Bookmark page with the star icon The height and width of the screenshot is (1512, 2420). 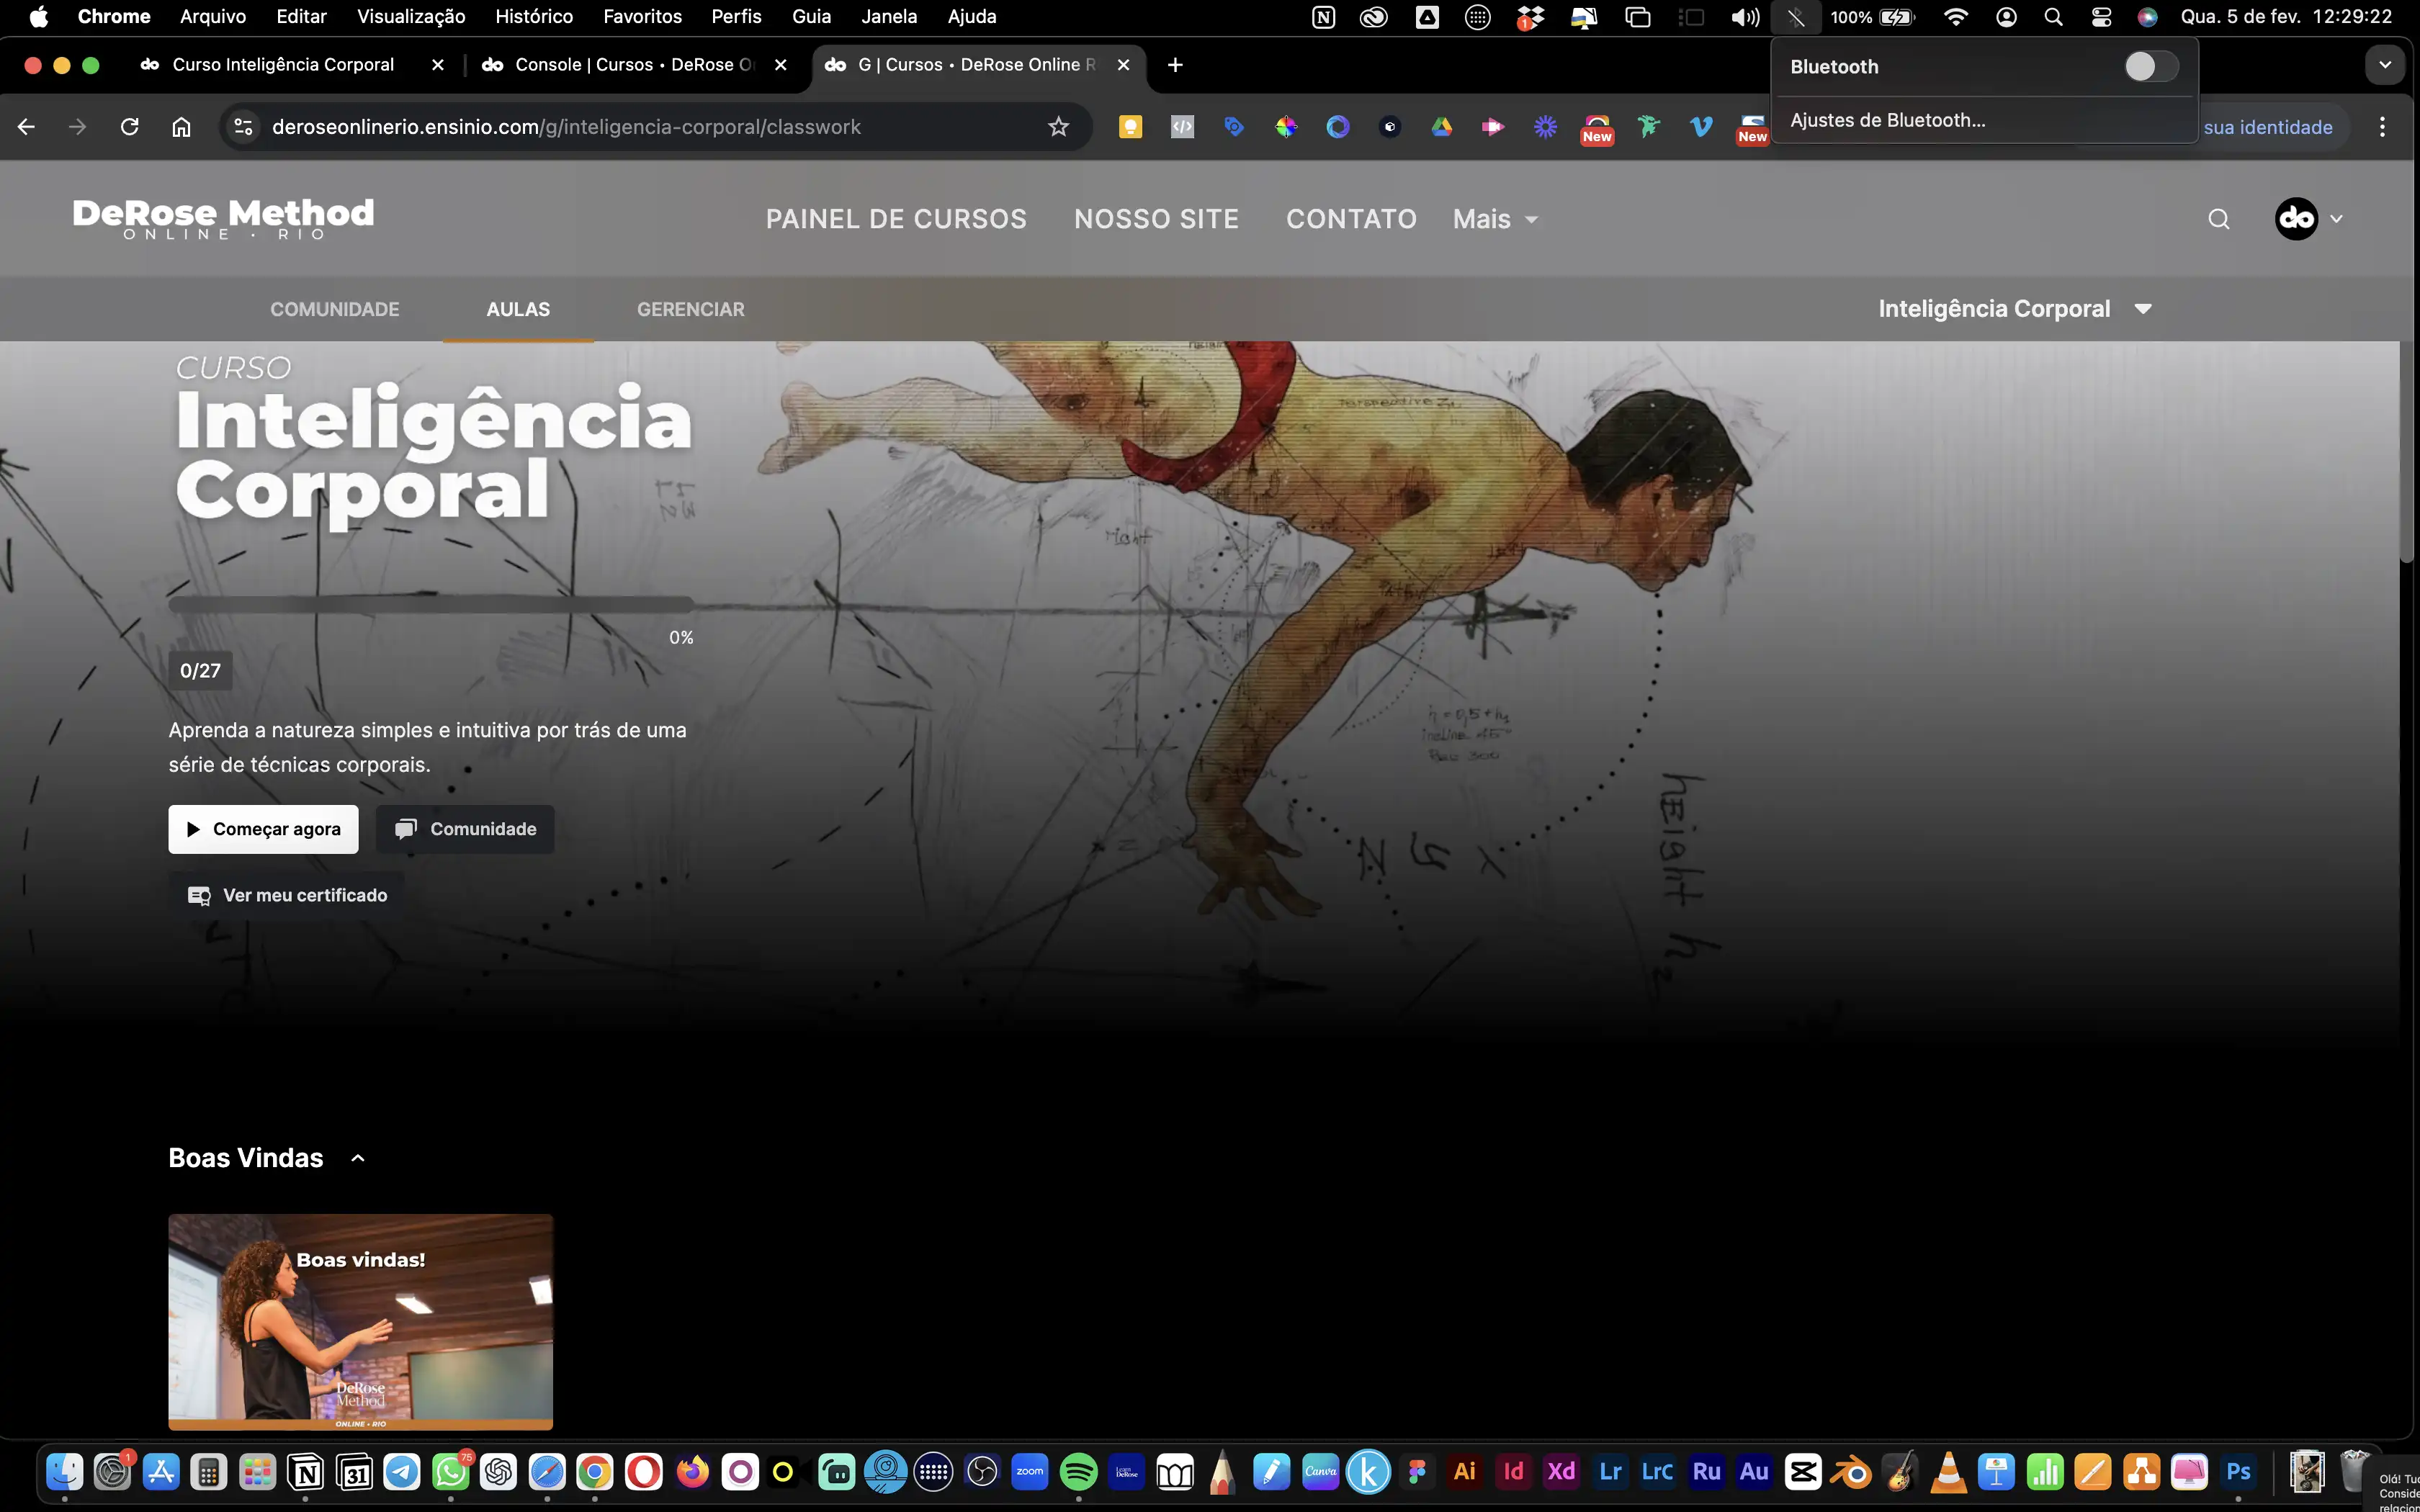tap(1058, 127)
